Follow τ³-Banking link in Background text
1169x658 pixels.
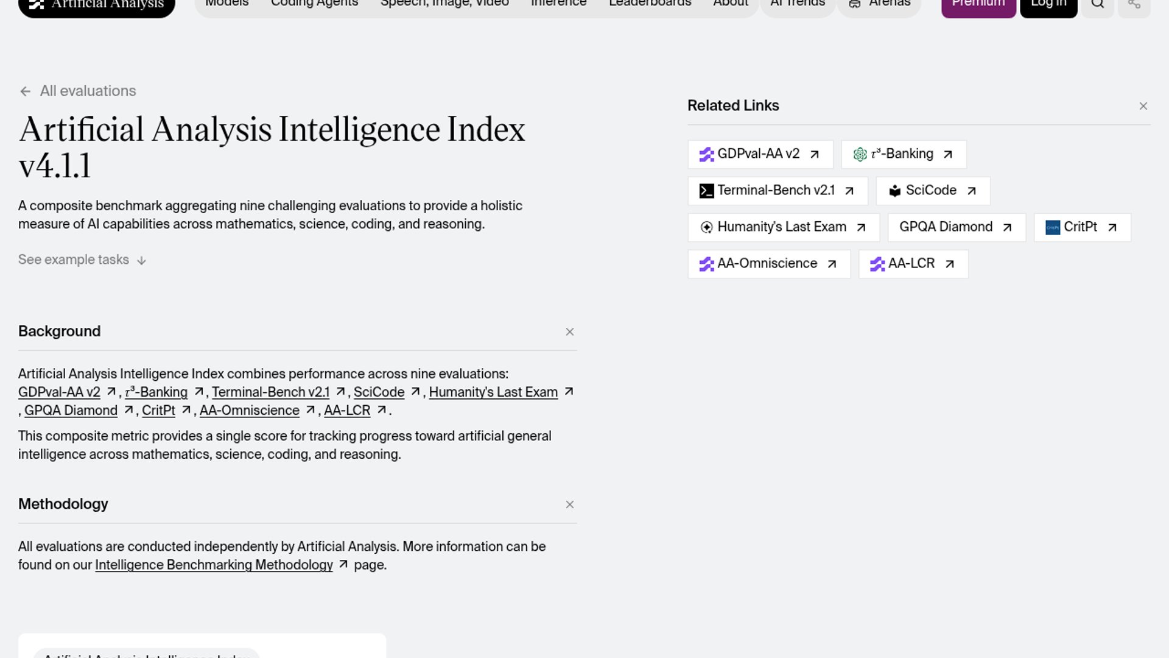[156, 392]
